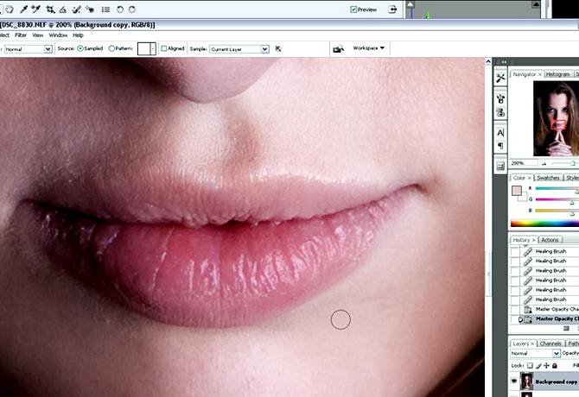Click the Clone Source panel icon
This screenshot has width=579, height=397.
pyautogui.click(x=500, y=112)
